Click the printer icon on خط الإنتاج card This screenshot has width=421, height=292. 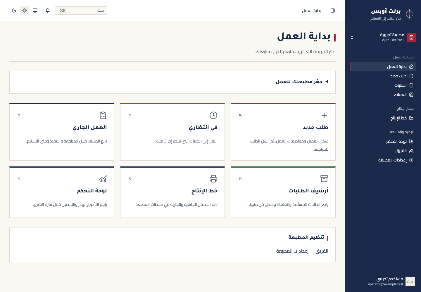(x=213, y=179)
